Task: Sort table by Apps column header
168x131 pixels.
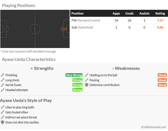Action: tap(116, 13)
